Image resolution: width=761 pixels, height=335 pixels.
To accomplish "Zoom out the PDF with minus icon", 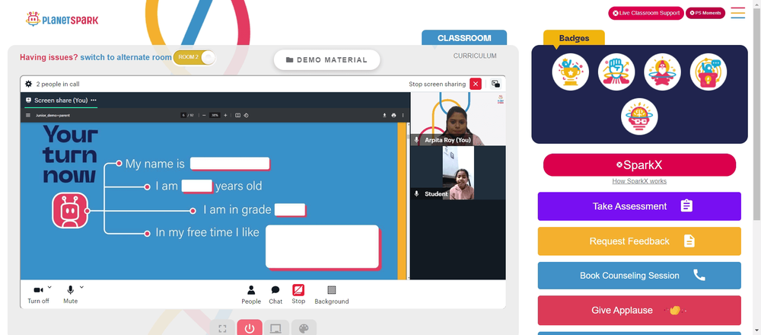I will coord(204,116).
